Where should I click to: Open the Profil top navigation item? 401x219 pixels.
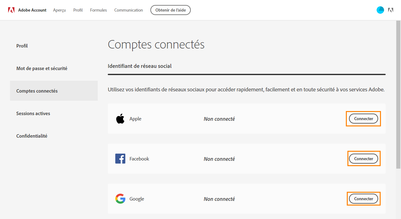(78, 10)
